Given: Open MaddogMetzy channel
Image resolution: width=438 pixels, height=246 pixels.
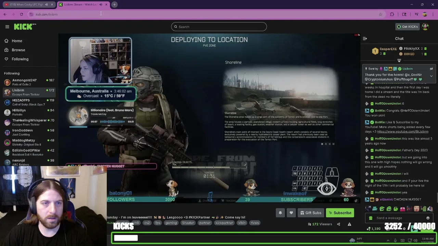Looking at the screenshot, I should 29,142.
